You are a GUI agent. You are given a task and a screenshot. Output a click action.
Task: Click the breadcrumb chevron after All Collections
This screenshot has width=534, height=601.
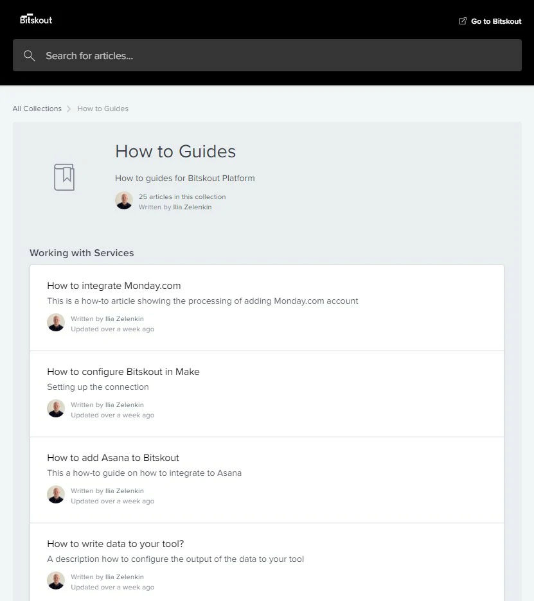coord(69,109)
